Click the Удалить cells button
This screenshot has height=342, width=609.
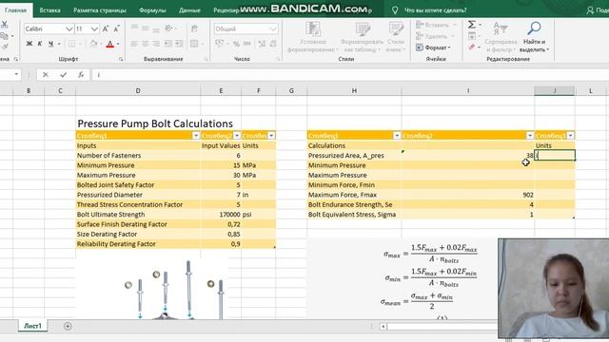(436, 36)
